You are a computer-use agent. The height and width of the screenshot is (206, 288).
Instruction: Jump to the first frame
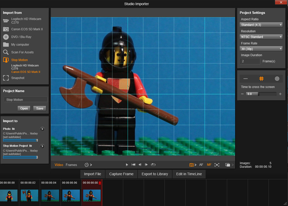[133, 165]
